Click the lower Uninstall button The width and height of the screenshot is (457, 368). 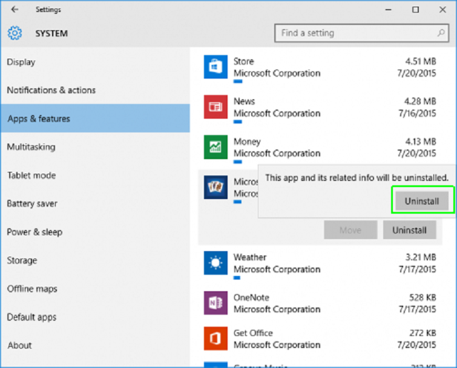point(409,230)
